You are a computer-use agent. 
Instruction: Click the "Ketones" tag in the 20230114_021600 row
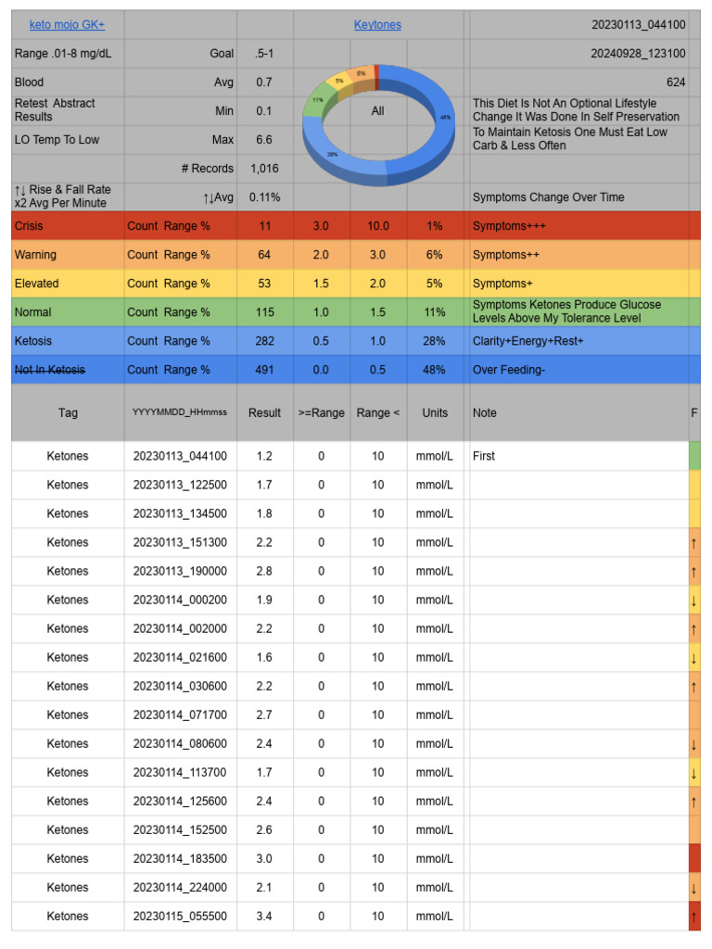coord(68,657)
